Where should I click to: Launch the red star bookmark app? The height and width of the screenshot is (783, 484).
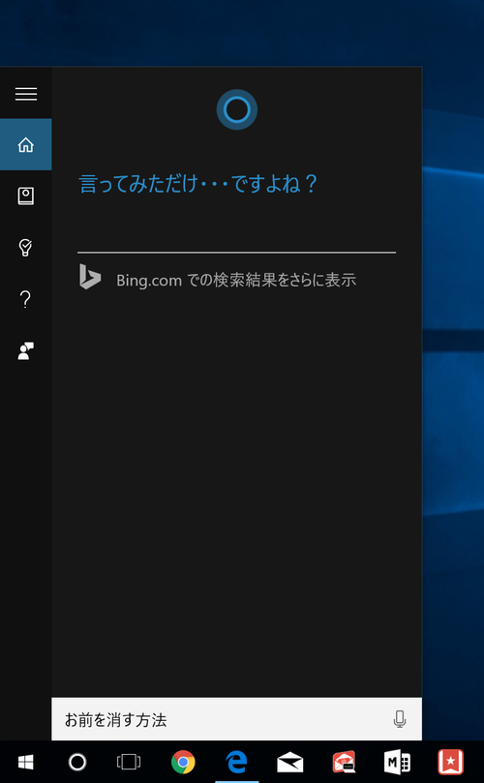[x=450, y=763]
